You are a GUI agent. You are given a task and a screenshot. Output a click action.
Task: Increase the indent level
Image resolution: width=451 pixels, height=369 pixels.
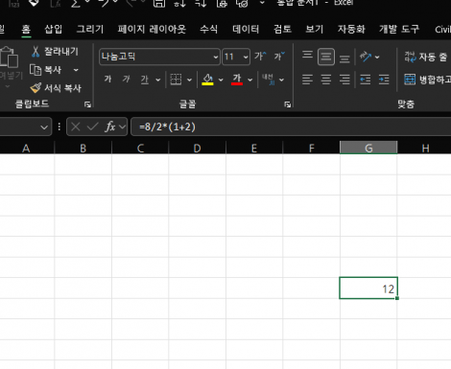click(x=384, y=80)
